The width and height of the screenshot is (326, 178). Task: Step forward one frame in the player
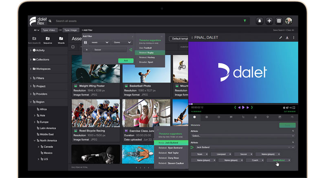click(x=247, y=107)
